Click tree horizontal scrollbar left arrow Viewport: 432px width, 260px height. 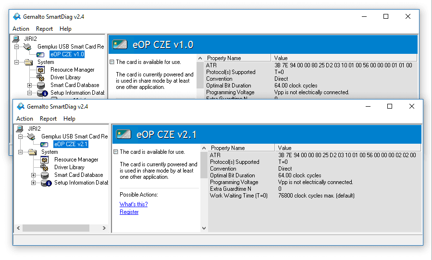pyautogui.click(x=18, y=228)
